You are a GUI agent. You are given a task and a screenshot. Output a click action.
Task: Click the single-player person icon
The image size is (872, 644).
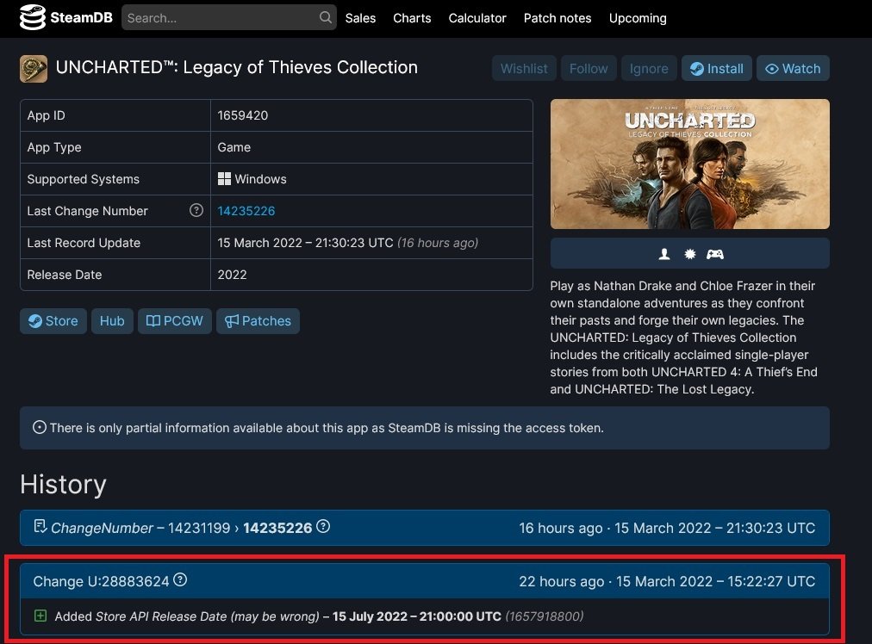coord(664,254)
